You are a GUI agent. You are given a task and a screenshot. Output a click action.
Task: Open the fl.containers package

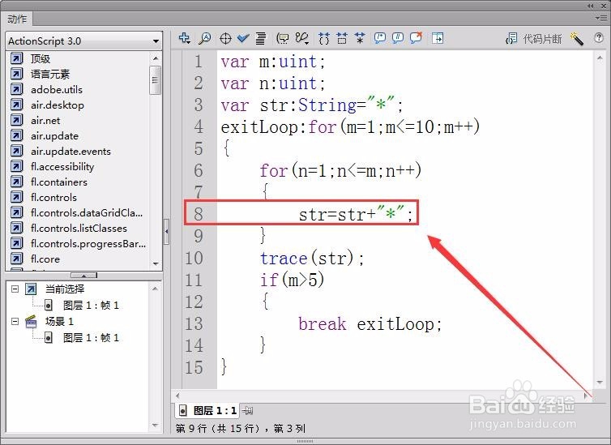point(59,182)
